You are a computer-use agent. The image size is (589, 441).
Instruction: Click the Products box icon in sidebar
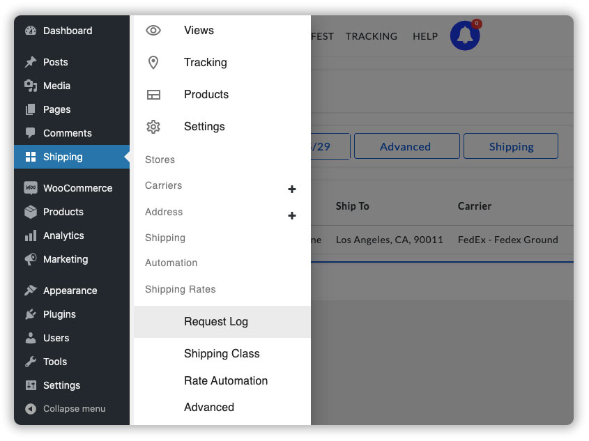31,212
